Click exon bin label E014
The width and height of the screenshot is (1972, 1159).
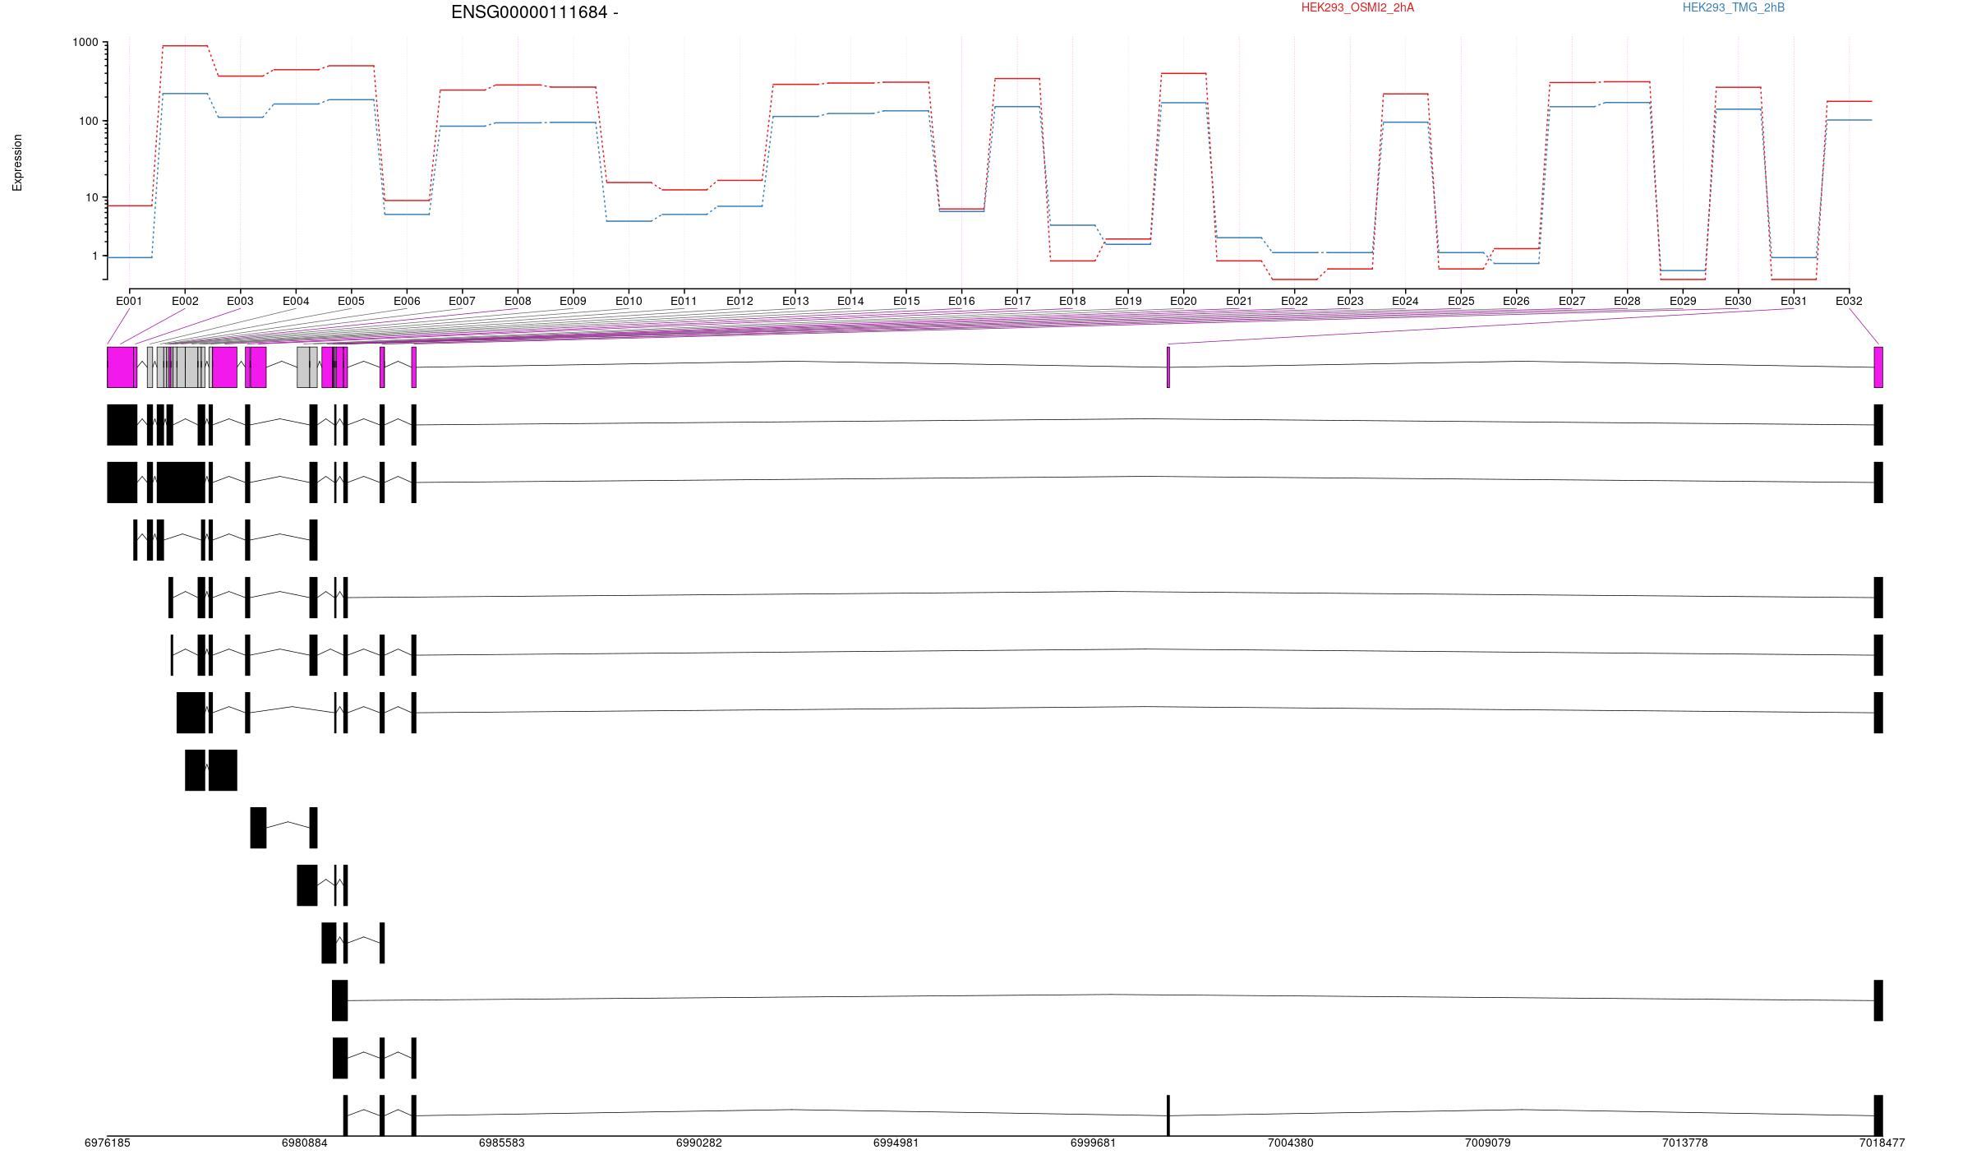point(850,301)
